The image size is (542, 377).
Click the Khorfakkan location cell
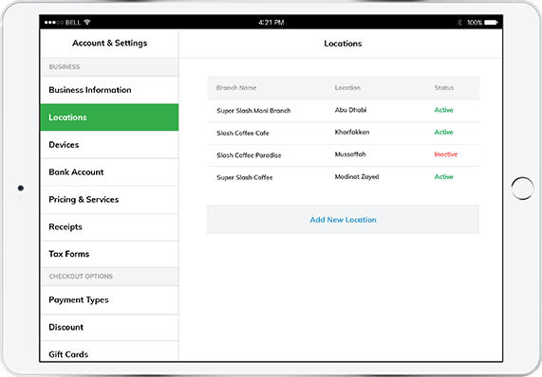(x=352, y=132)
